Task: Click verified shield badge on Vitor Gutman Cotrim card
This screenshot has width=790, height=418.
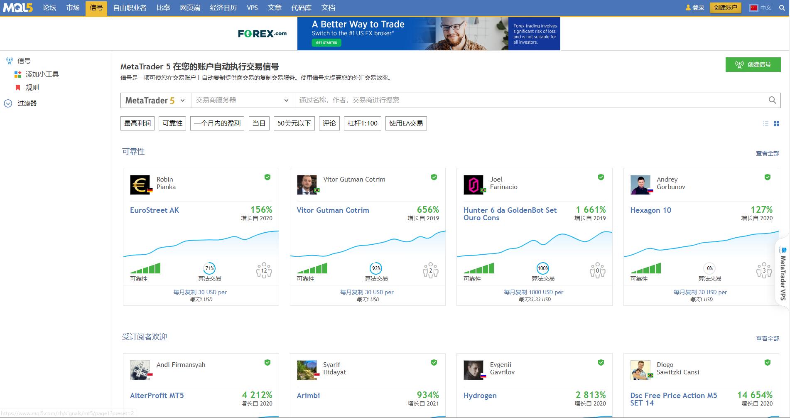Action: pos(434,177)
